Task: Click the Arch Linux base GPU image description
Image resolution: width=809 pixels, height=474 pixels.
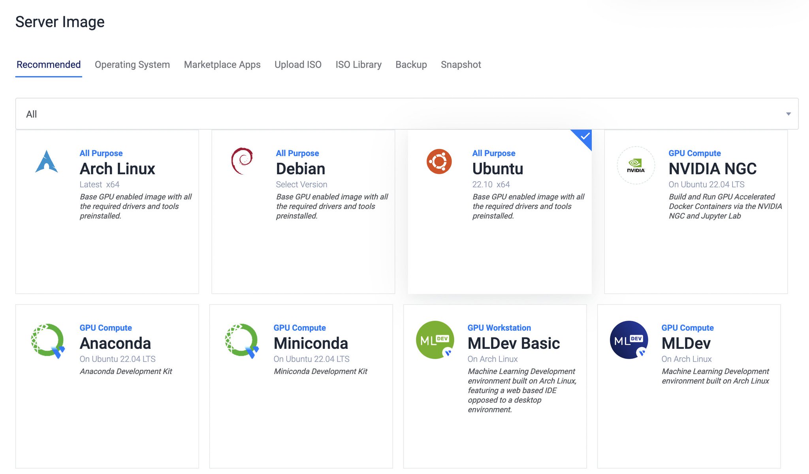Action: coord(135,206)
